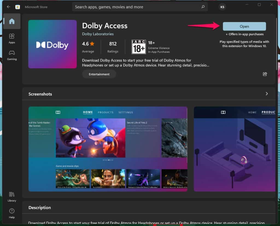Click the Microsoft Store logo icon
The width and height of the screenshot is (280, 226).
(17, 7)
